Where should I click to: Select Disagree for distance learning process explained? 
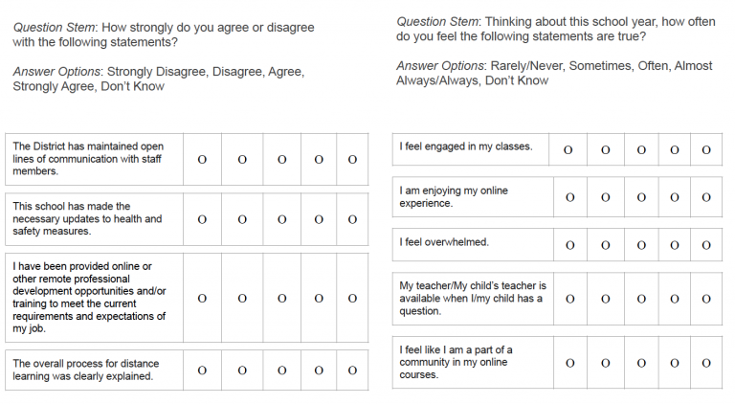(242, 370)
